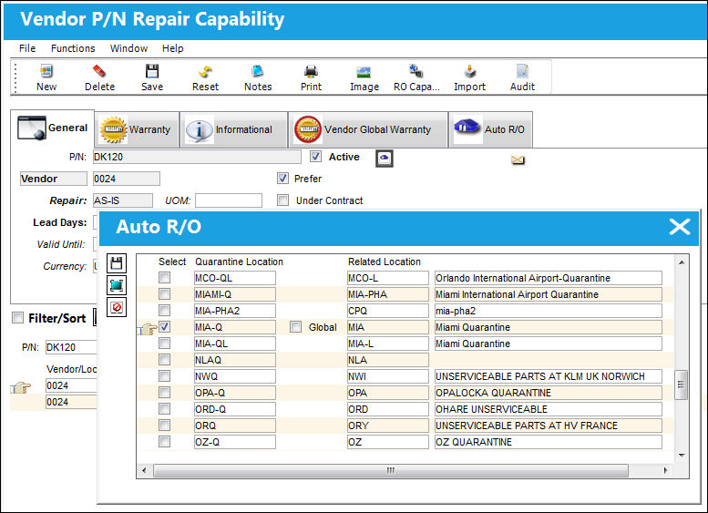Click the envelope mail icon

click(x=518, y=159)
